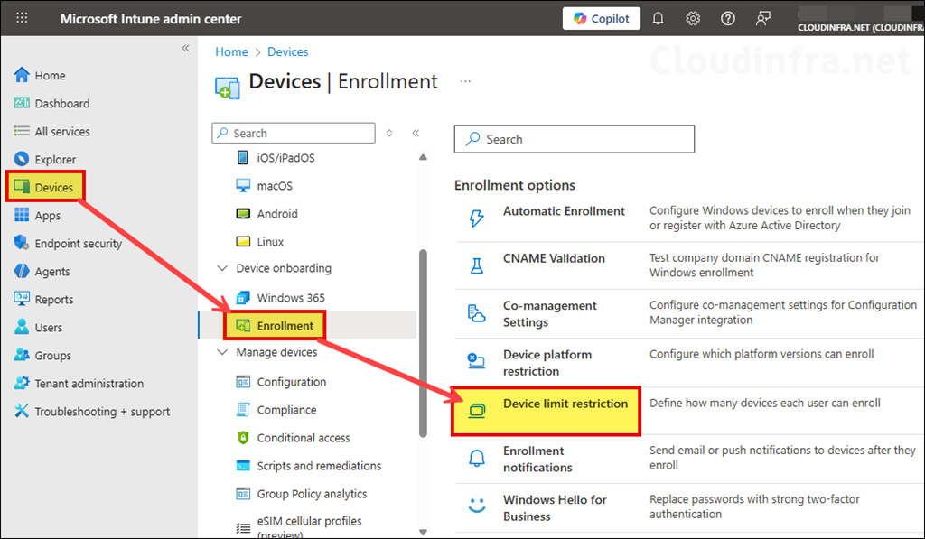Collapse the Manage devices section
The width and height of the screenshot is (925, 539).
pyautogui.click(x=222, y=353)
